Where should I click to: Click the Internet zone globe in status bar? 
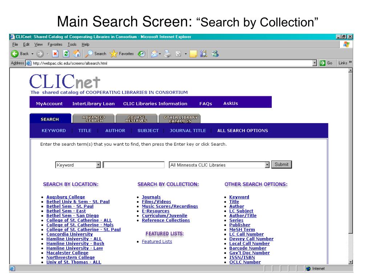coord(308,268)
